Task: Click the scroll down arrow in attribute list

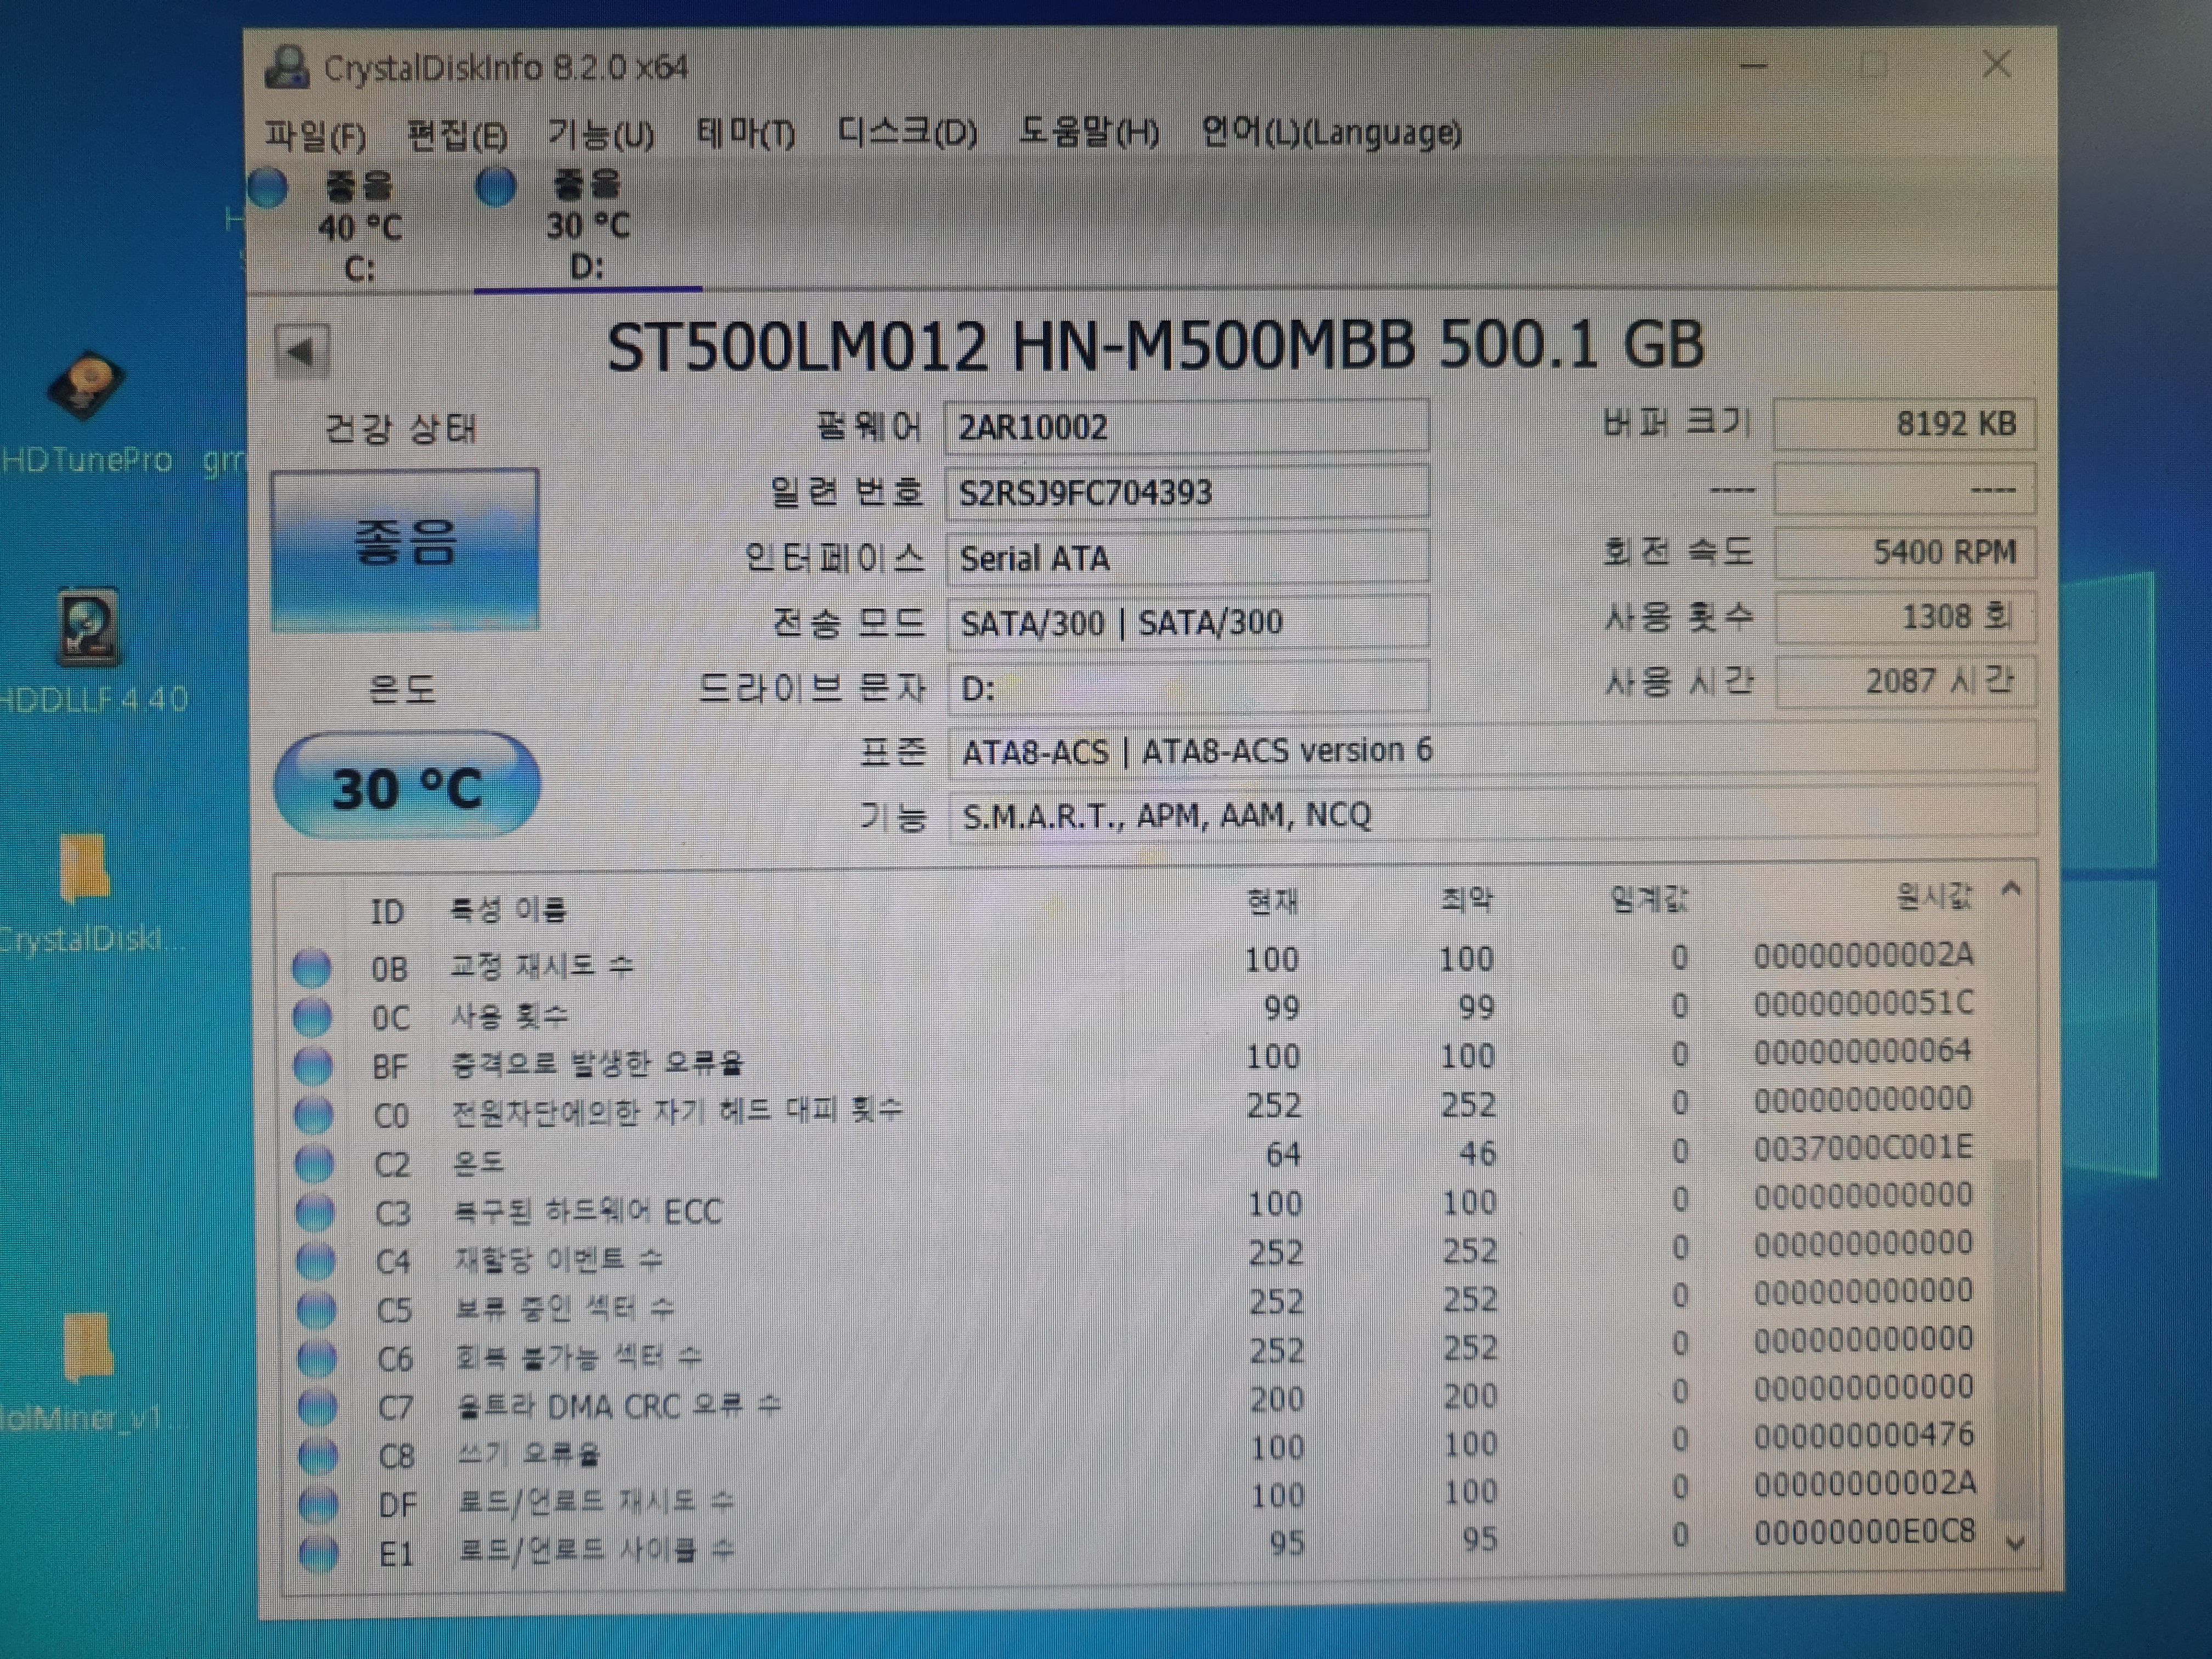Action: (2015, 1543)
